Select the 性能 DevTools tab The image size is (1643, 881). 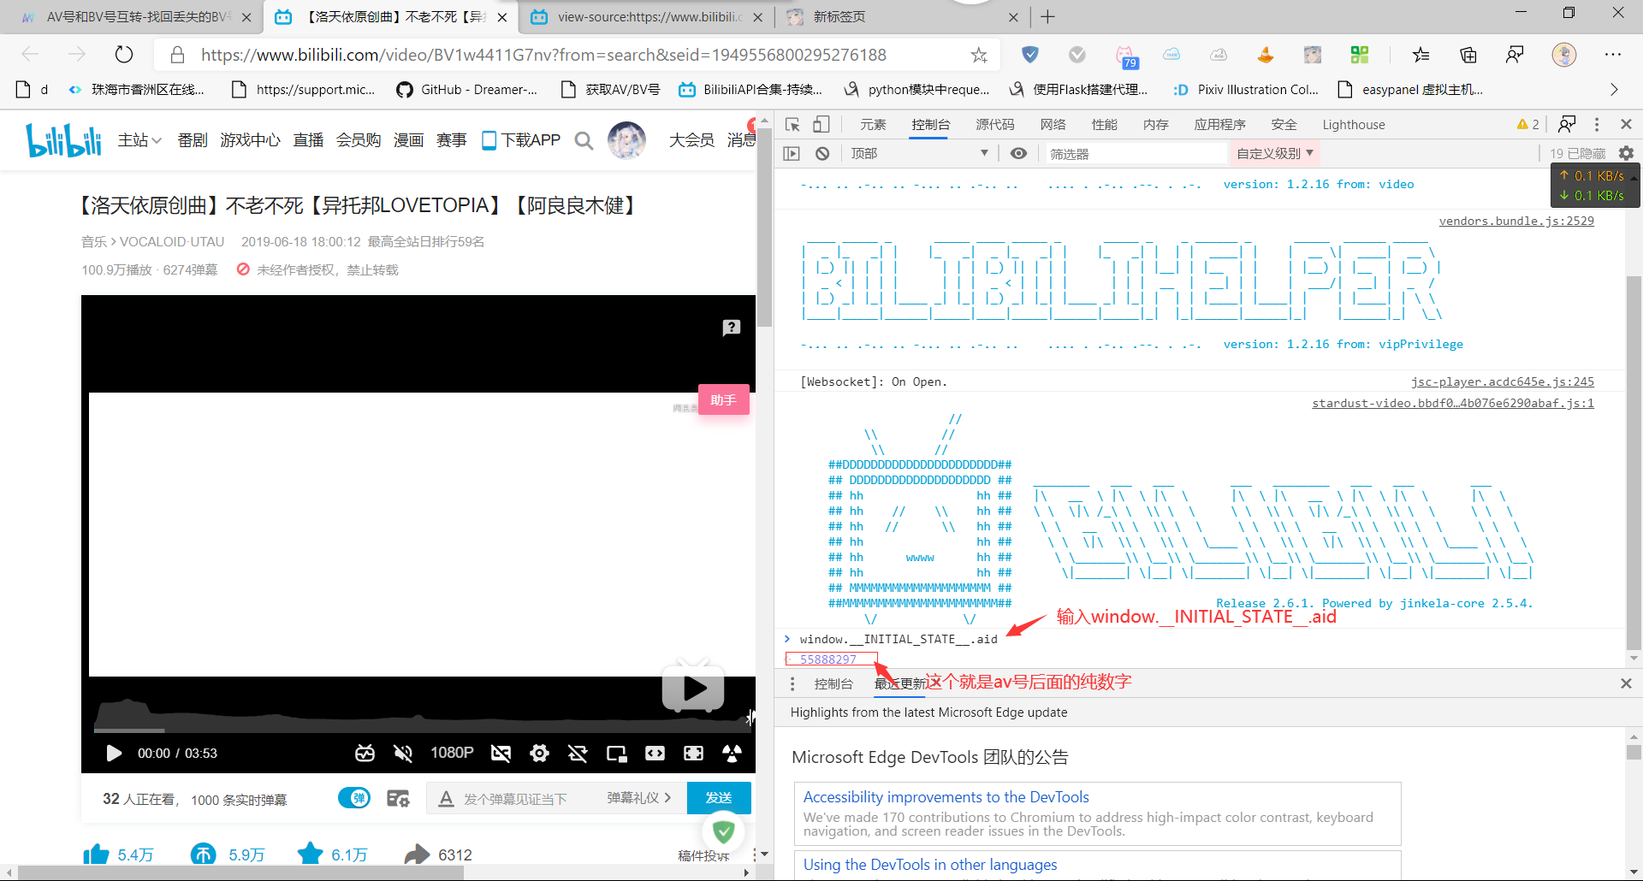pos(1105,125)
